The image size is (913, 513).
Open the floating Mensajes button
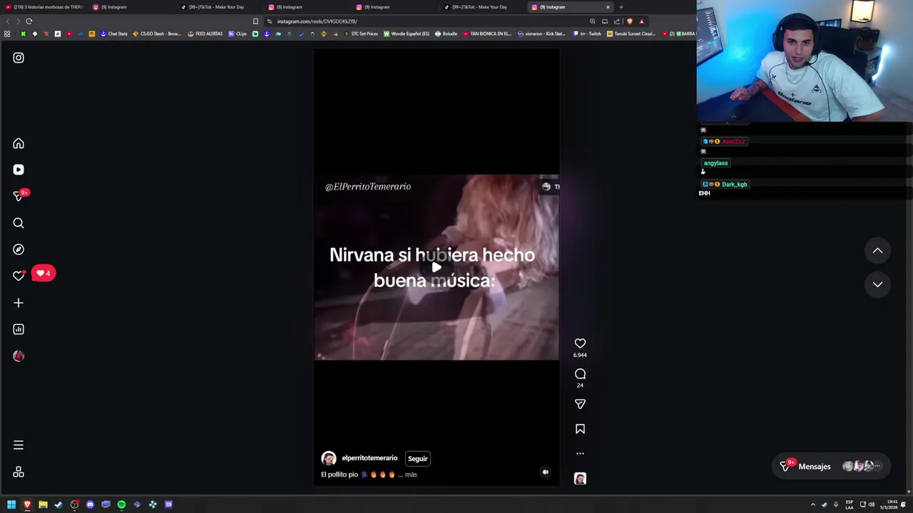(831, 467)
